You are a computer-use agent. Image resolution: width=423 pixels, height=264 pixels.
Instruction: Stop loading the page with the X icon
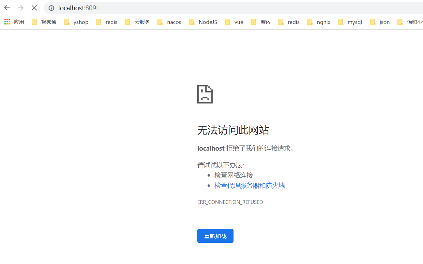pos(34,8)
